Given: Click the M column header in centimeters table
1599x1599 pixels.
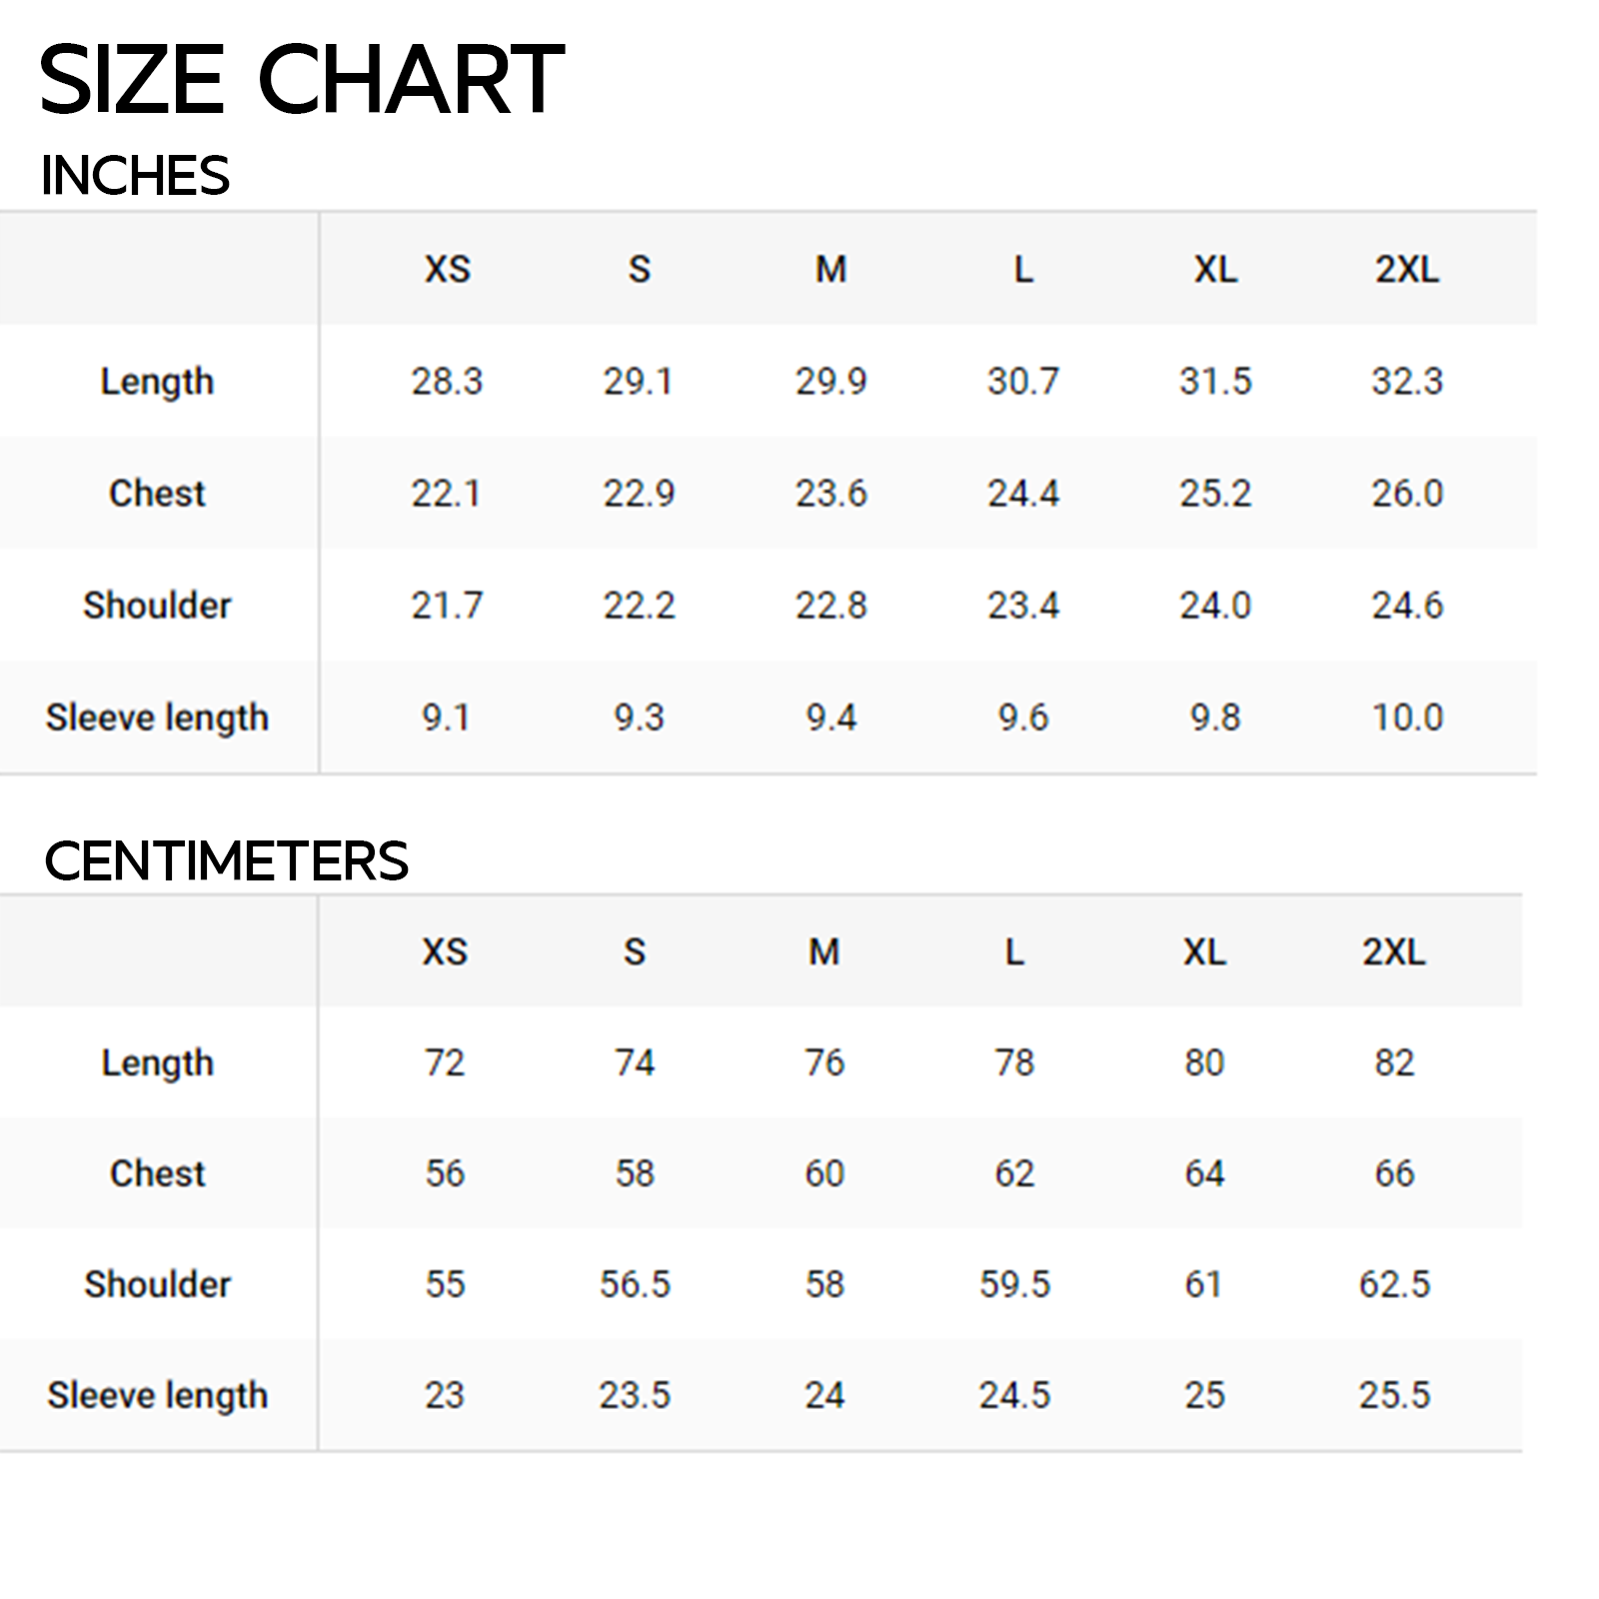Looking at the screenshot, I should pyautogui.click(x=824, y=951).
